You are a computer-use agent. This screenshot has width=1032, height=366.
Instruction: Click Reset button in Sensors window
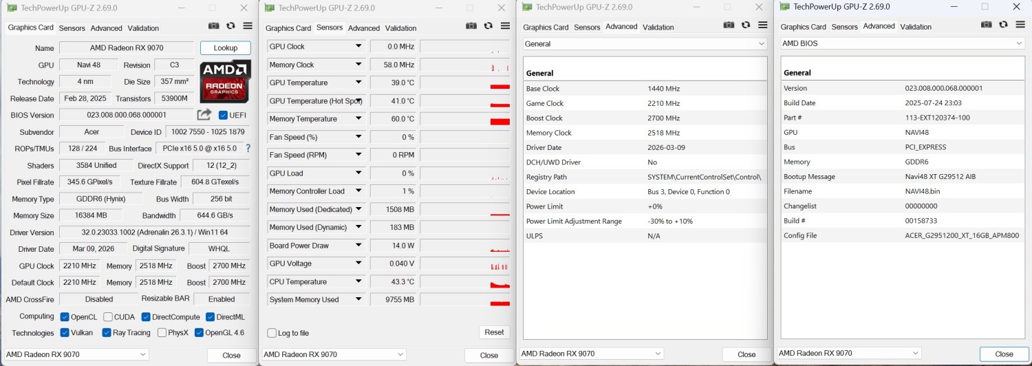[494, 332]
